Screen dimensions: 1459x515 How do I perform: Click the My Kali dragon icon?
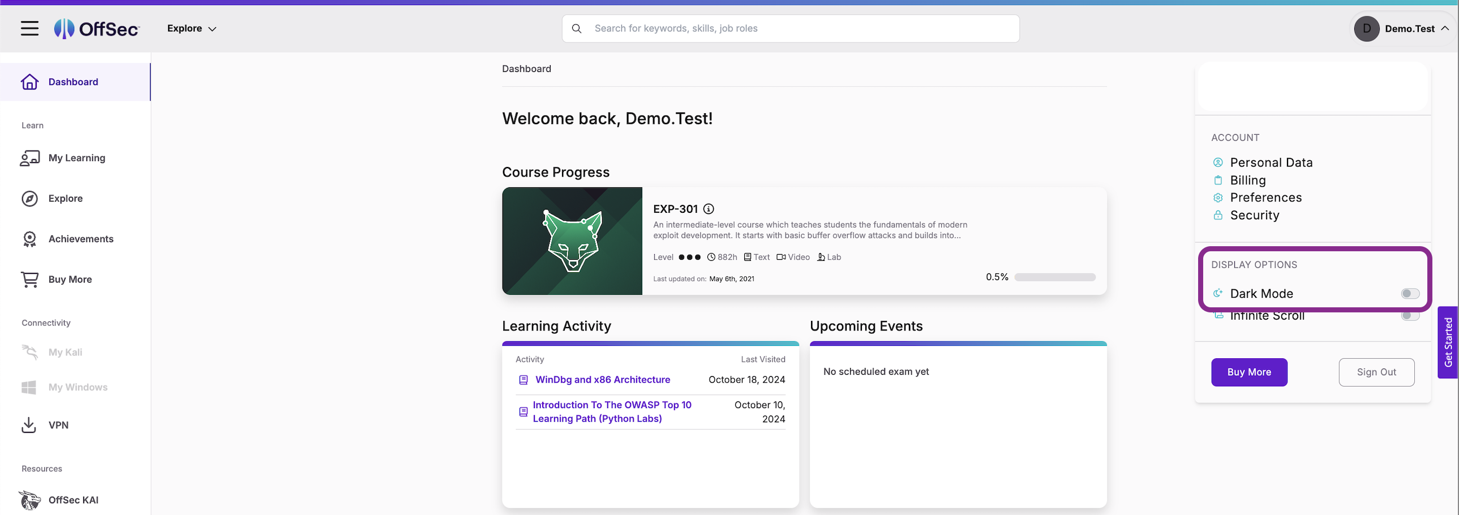pos(29,353)
